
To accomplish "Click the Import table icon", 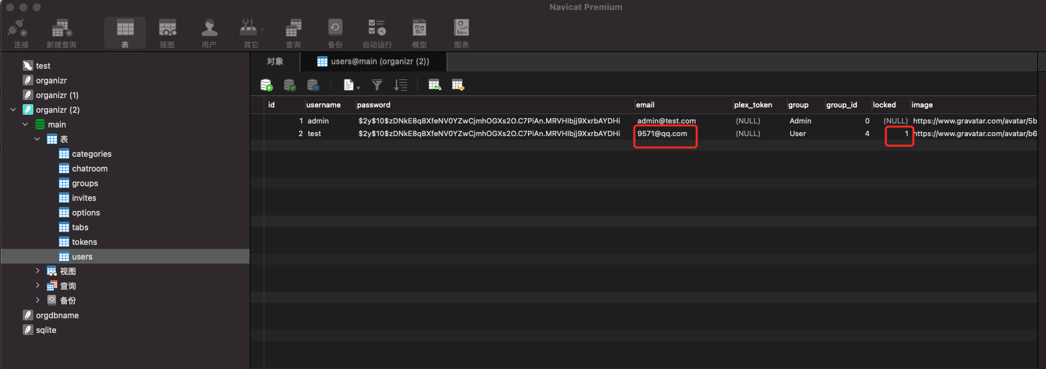I will pyautogui.click(x=435, y=85).
